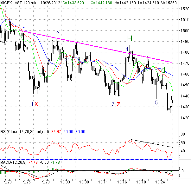Viewport: 191px width, 185px height.
Task: Click the 1520 price axis label
Action: tap(185, 9)
